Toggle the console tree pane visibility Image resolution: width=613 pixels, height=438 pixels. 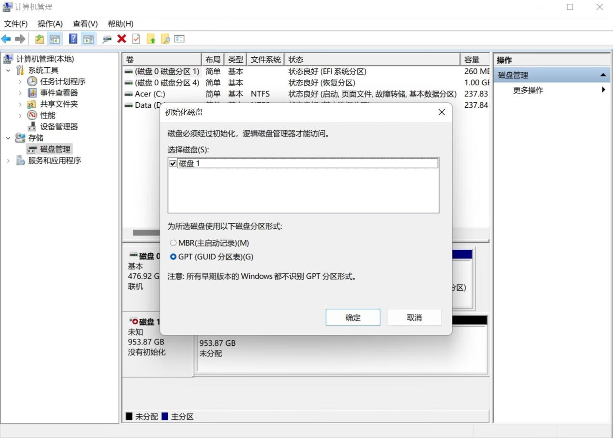(54, 39)
